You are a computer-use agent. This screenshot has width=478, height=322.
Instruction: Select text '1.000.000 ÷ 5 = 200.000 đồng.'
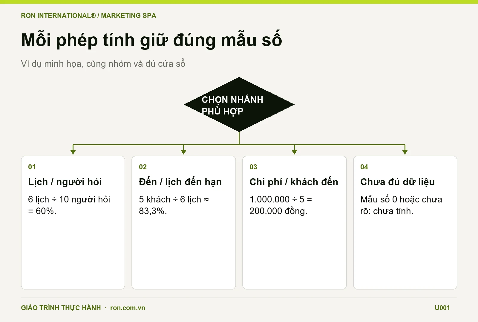(281, 205)
